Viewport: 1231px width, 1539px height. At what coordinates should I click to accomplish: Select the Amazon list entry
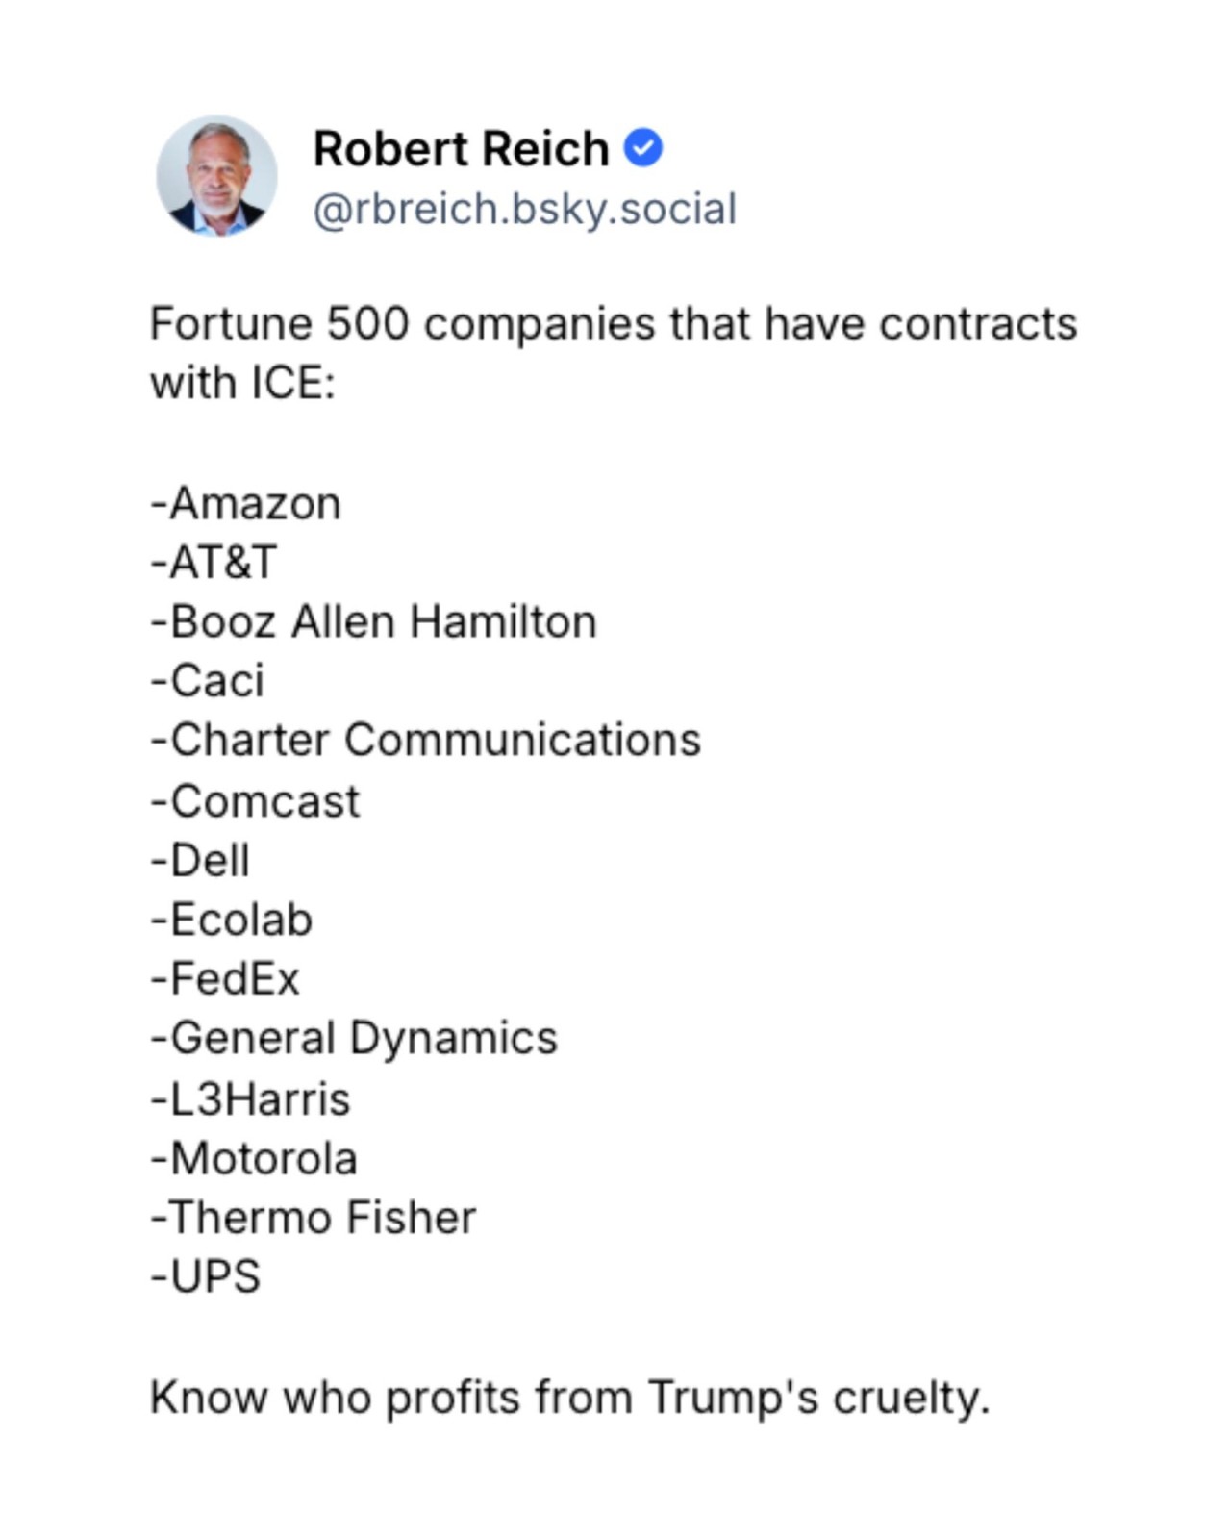(x=246, y=503)
